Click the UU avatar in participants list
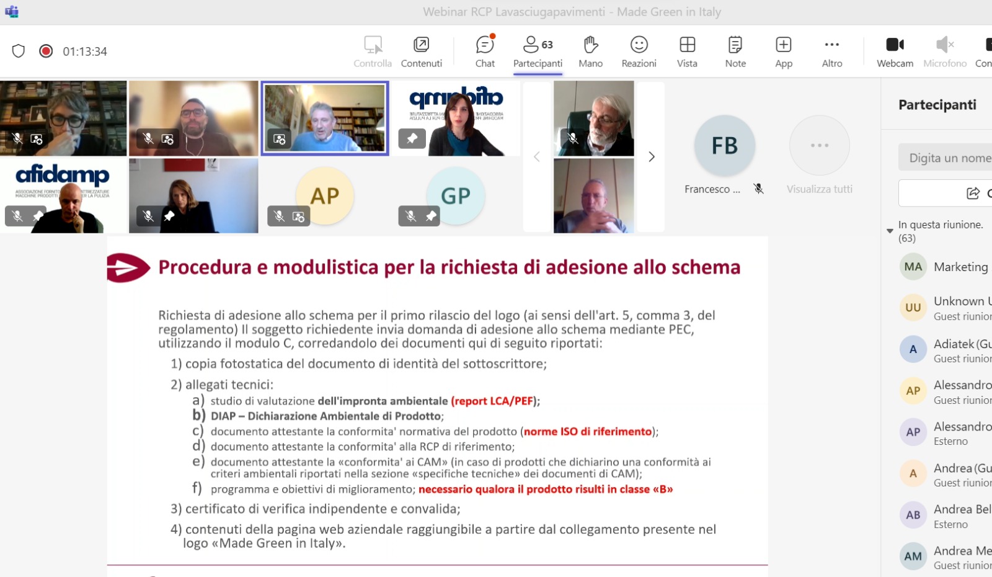Screen dimensions: 992x577 click(913, 308)
